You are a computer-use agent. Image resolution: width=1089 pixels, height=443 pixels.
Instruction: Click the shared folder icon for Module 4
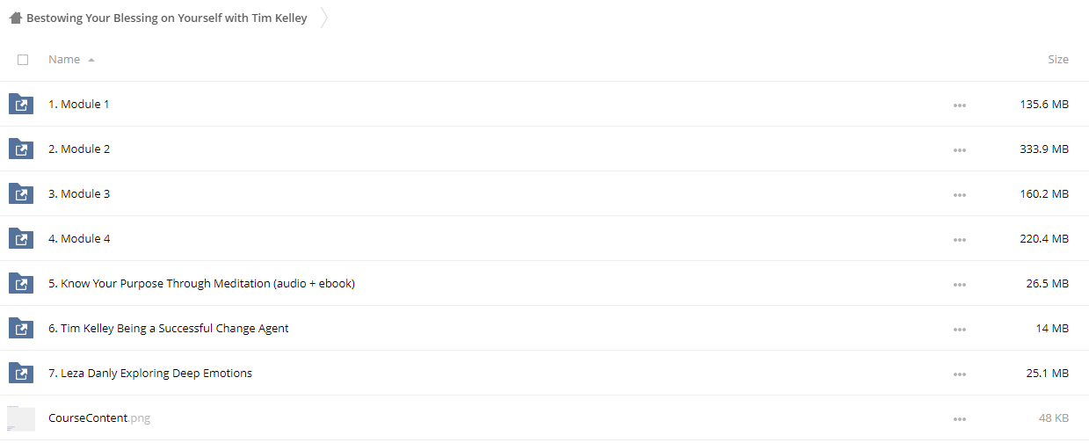pyautogui.click(x=21, y=239)
